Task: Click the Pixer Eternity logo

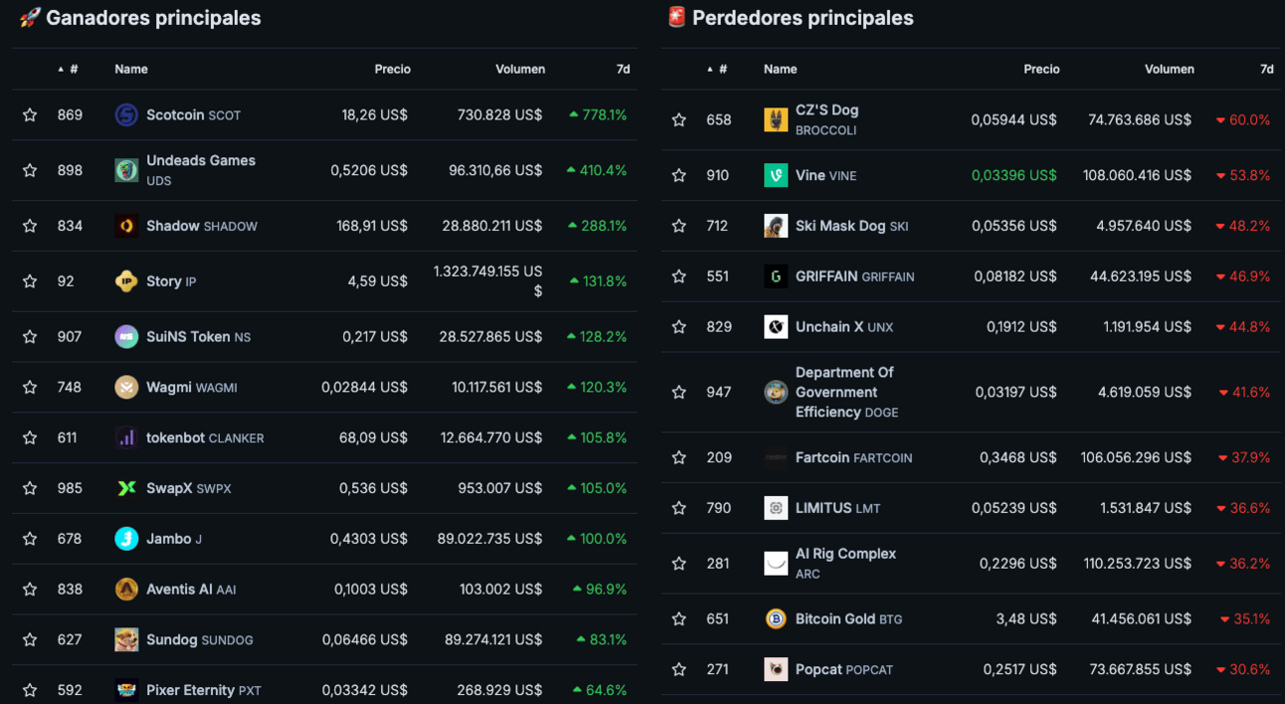Action: pos(126,690)
